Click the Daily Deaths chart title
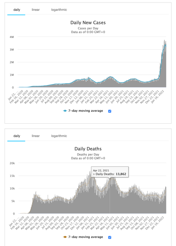Image resolution: width=176 pixels, height=246 pixels. click(x=88, y=149)
